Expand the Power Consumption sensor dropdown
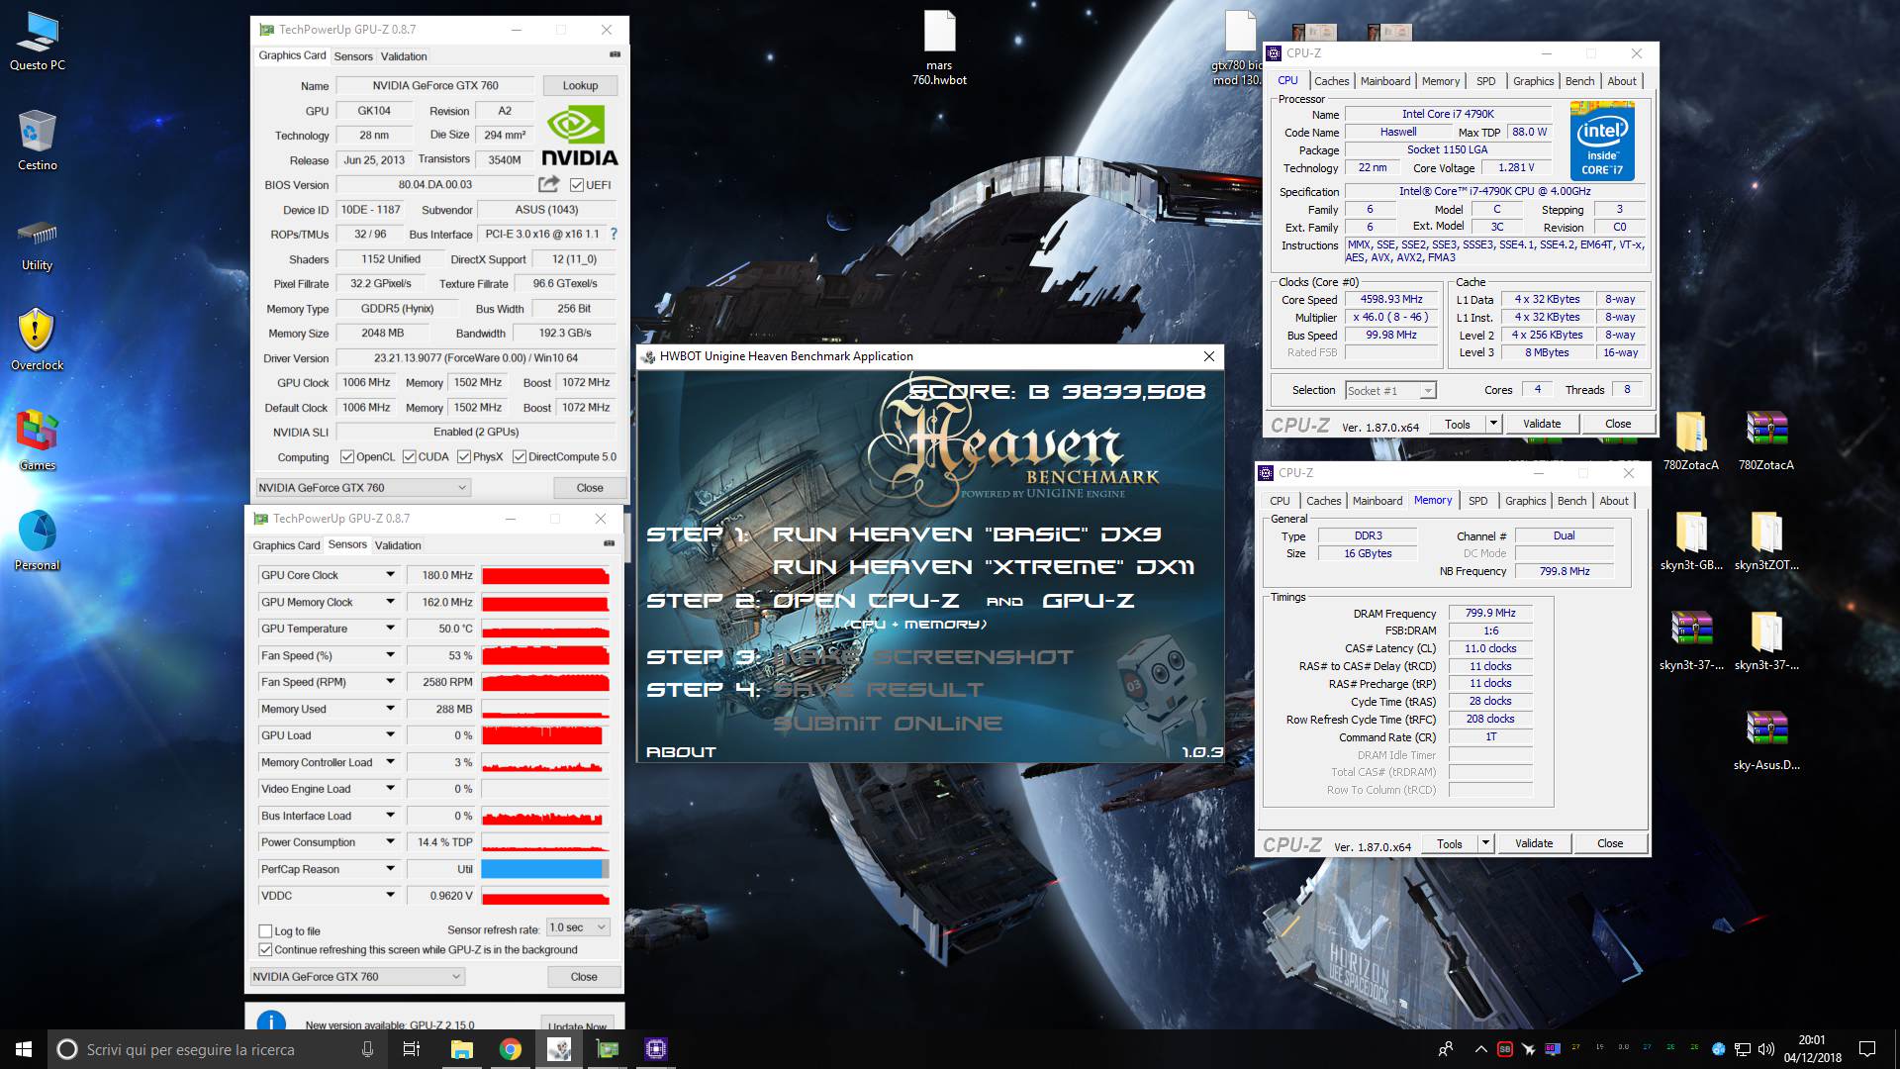Viewport: 1900px width, 1069px height. (390, 842)
